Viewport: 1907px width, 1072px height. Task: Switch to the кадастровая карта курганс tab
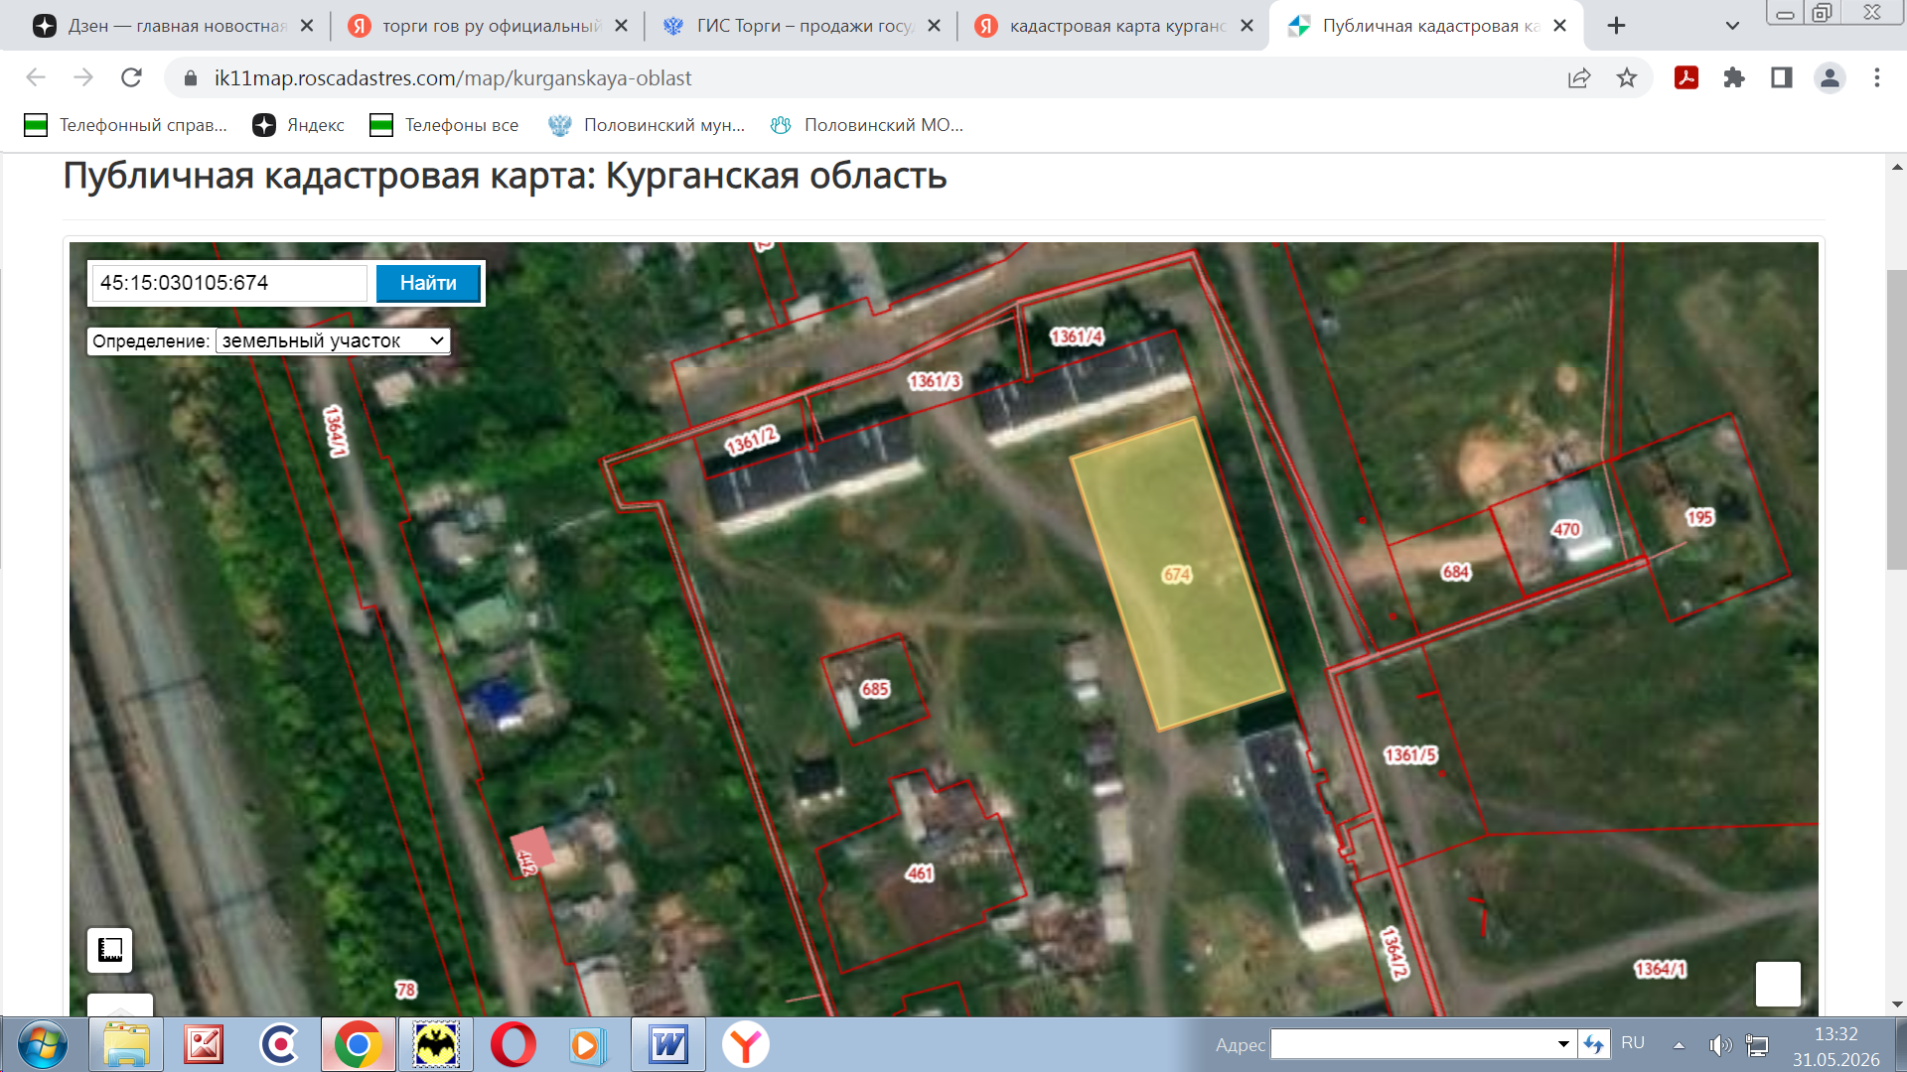click(1102, 26)
